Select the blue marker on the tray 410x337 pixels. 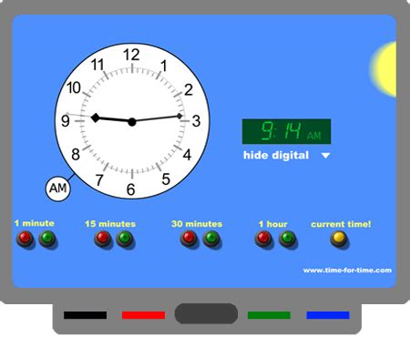pos(328,315)
